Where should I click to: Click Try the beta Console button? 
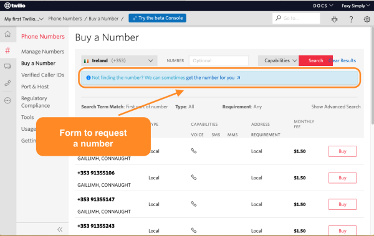point(158,18)
